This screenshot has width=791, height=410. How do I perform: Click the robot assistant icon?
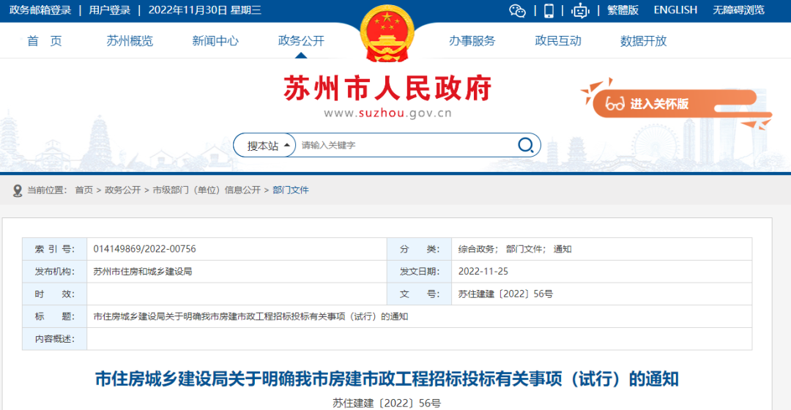(x=580, y=10)
